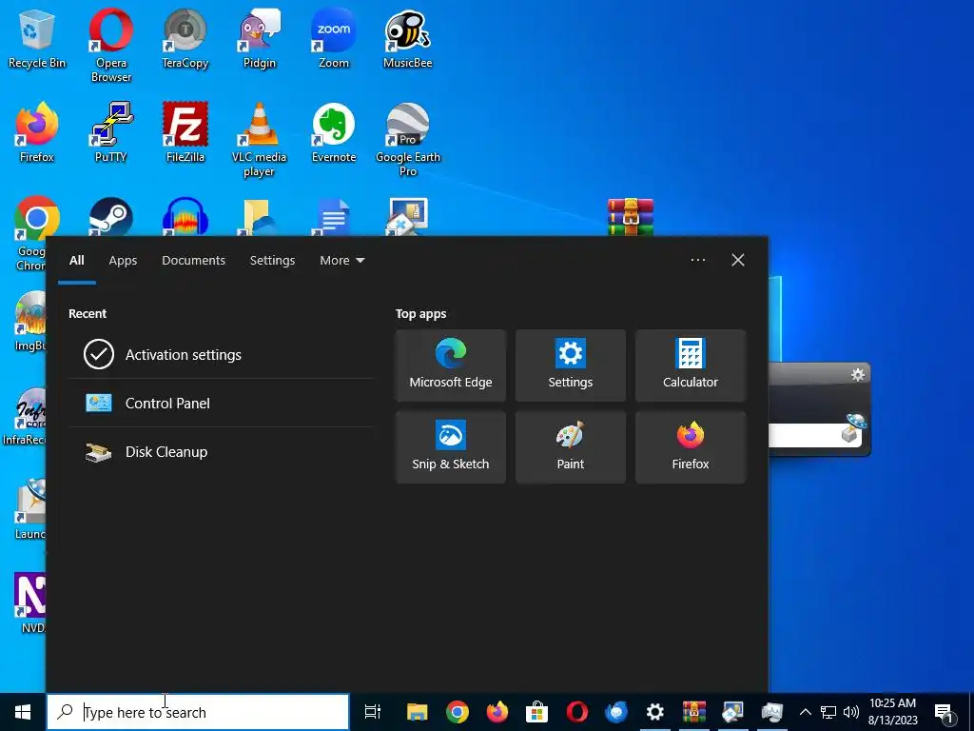Image resolution: width=974 pixels, height=731 pixels.
Task: Select the WinRAR archive icon on desktop
Action: tap(631, 218)
